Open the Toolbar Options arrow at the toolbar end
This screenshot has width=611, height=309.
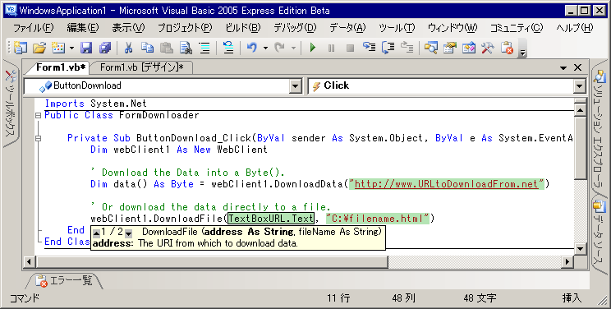[x=522, y=48]
